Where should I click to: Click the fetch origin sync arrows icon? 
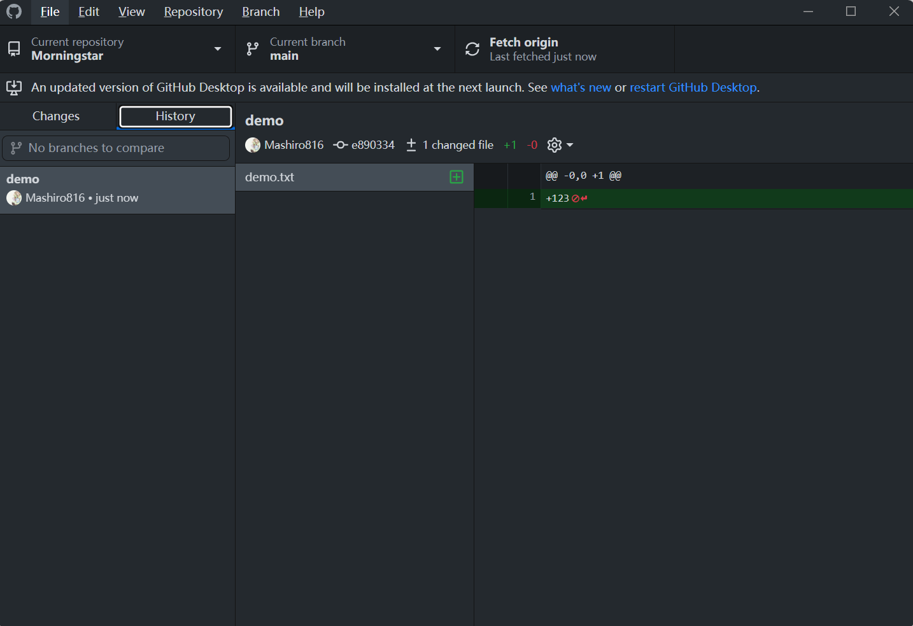(472, 49)
